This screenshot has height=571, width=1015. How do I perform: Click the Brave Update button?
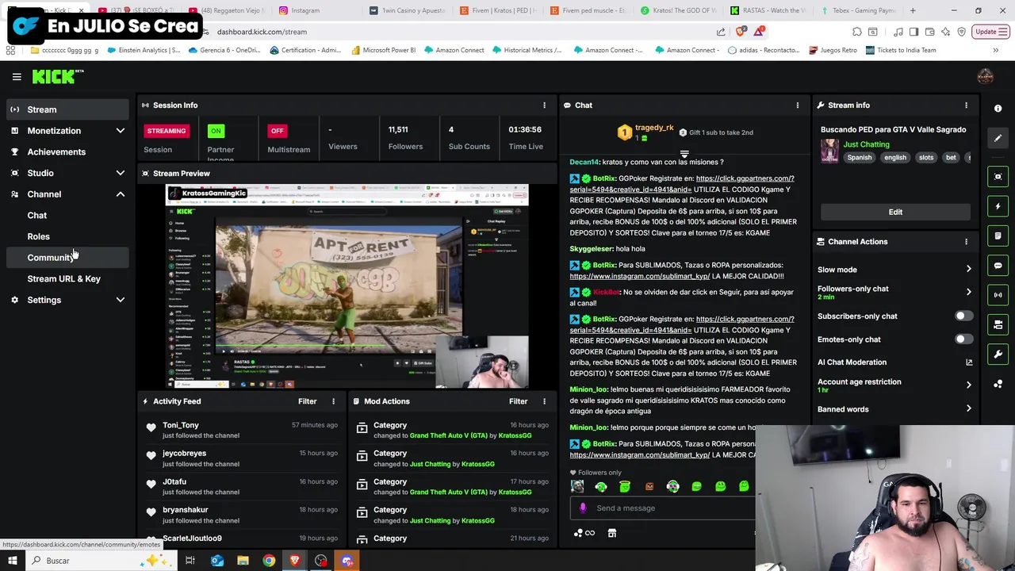point(990,32)
